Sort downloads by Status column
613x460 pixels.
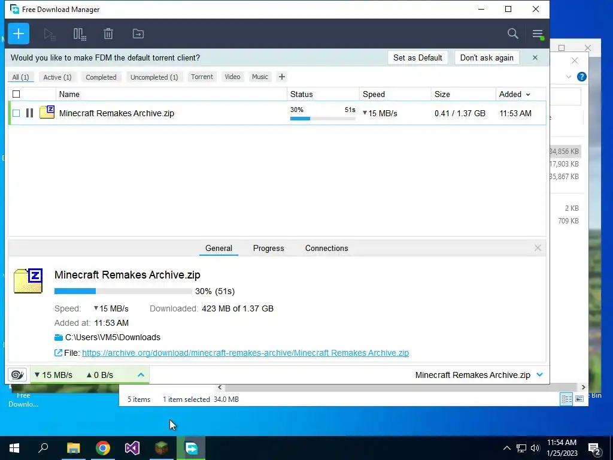(x=302, y=94)
